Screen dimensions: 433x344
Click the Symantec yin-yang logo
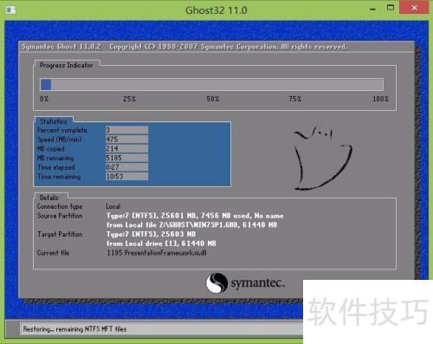pyautogui.click(x=216, y=283)
